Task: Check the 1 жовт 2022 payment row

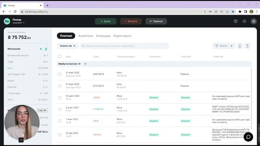Action: tap(60, 121)
